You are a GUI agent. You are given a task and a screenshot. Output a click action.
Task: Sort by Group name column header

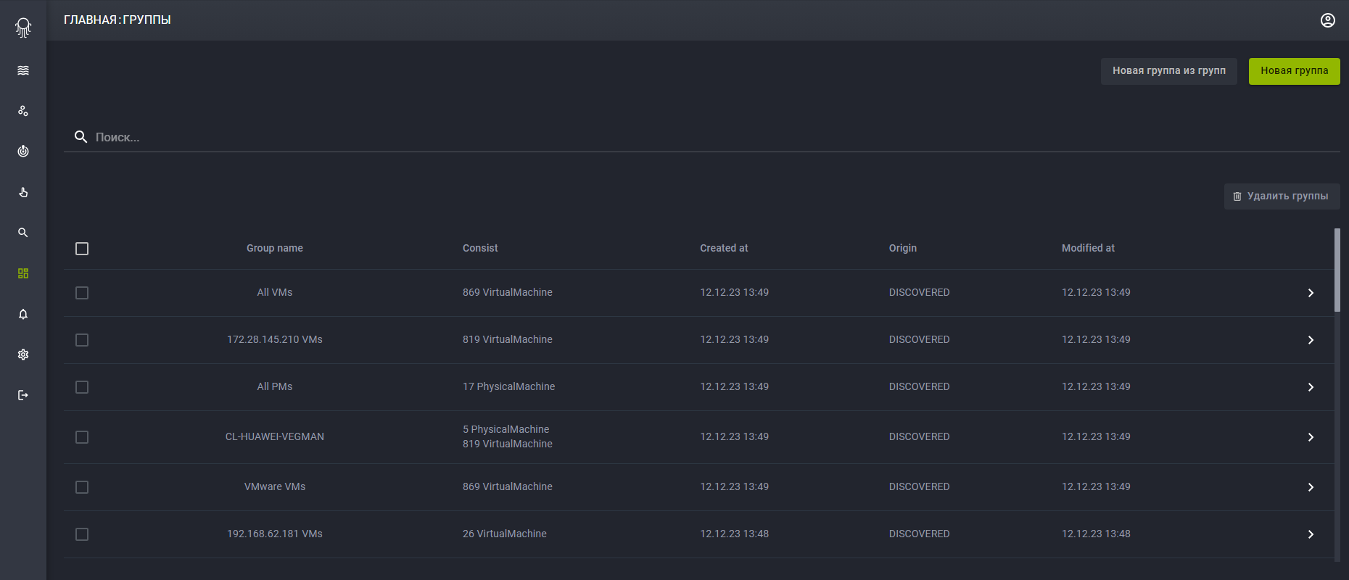pos(275,248)
